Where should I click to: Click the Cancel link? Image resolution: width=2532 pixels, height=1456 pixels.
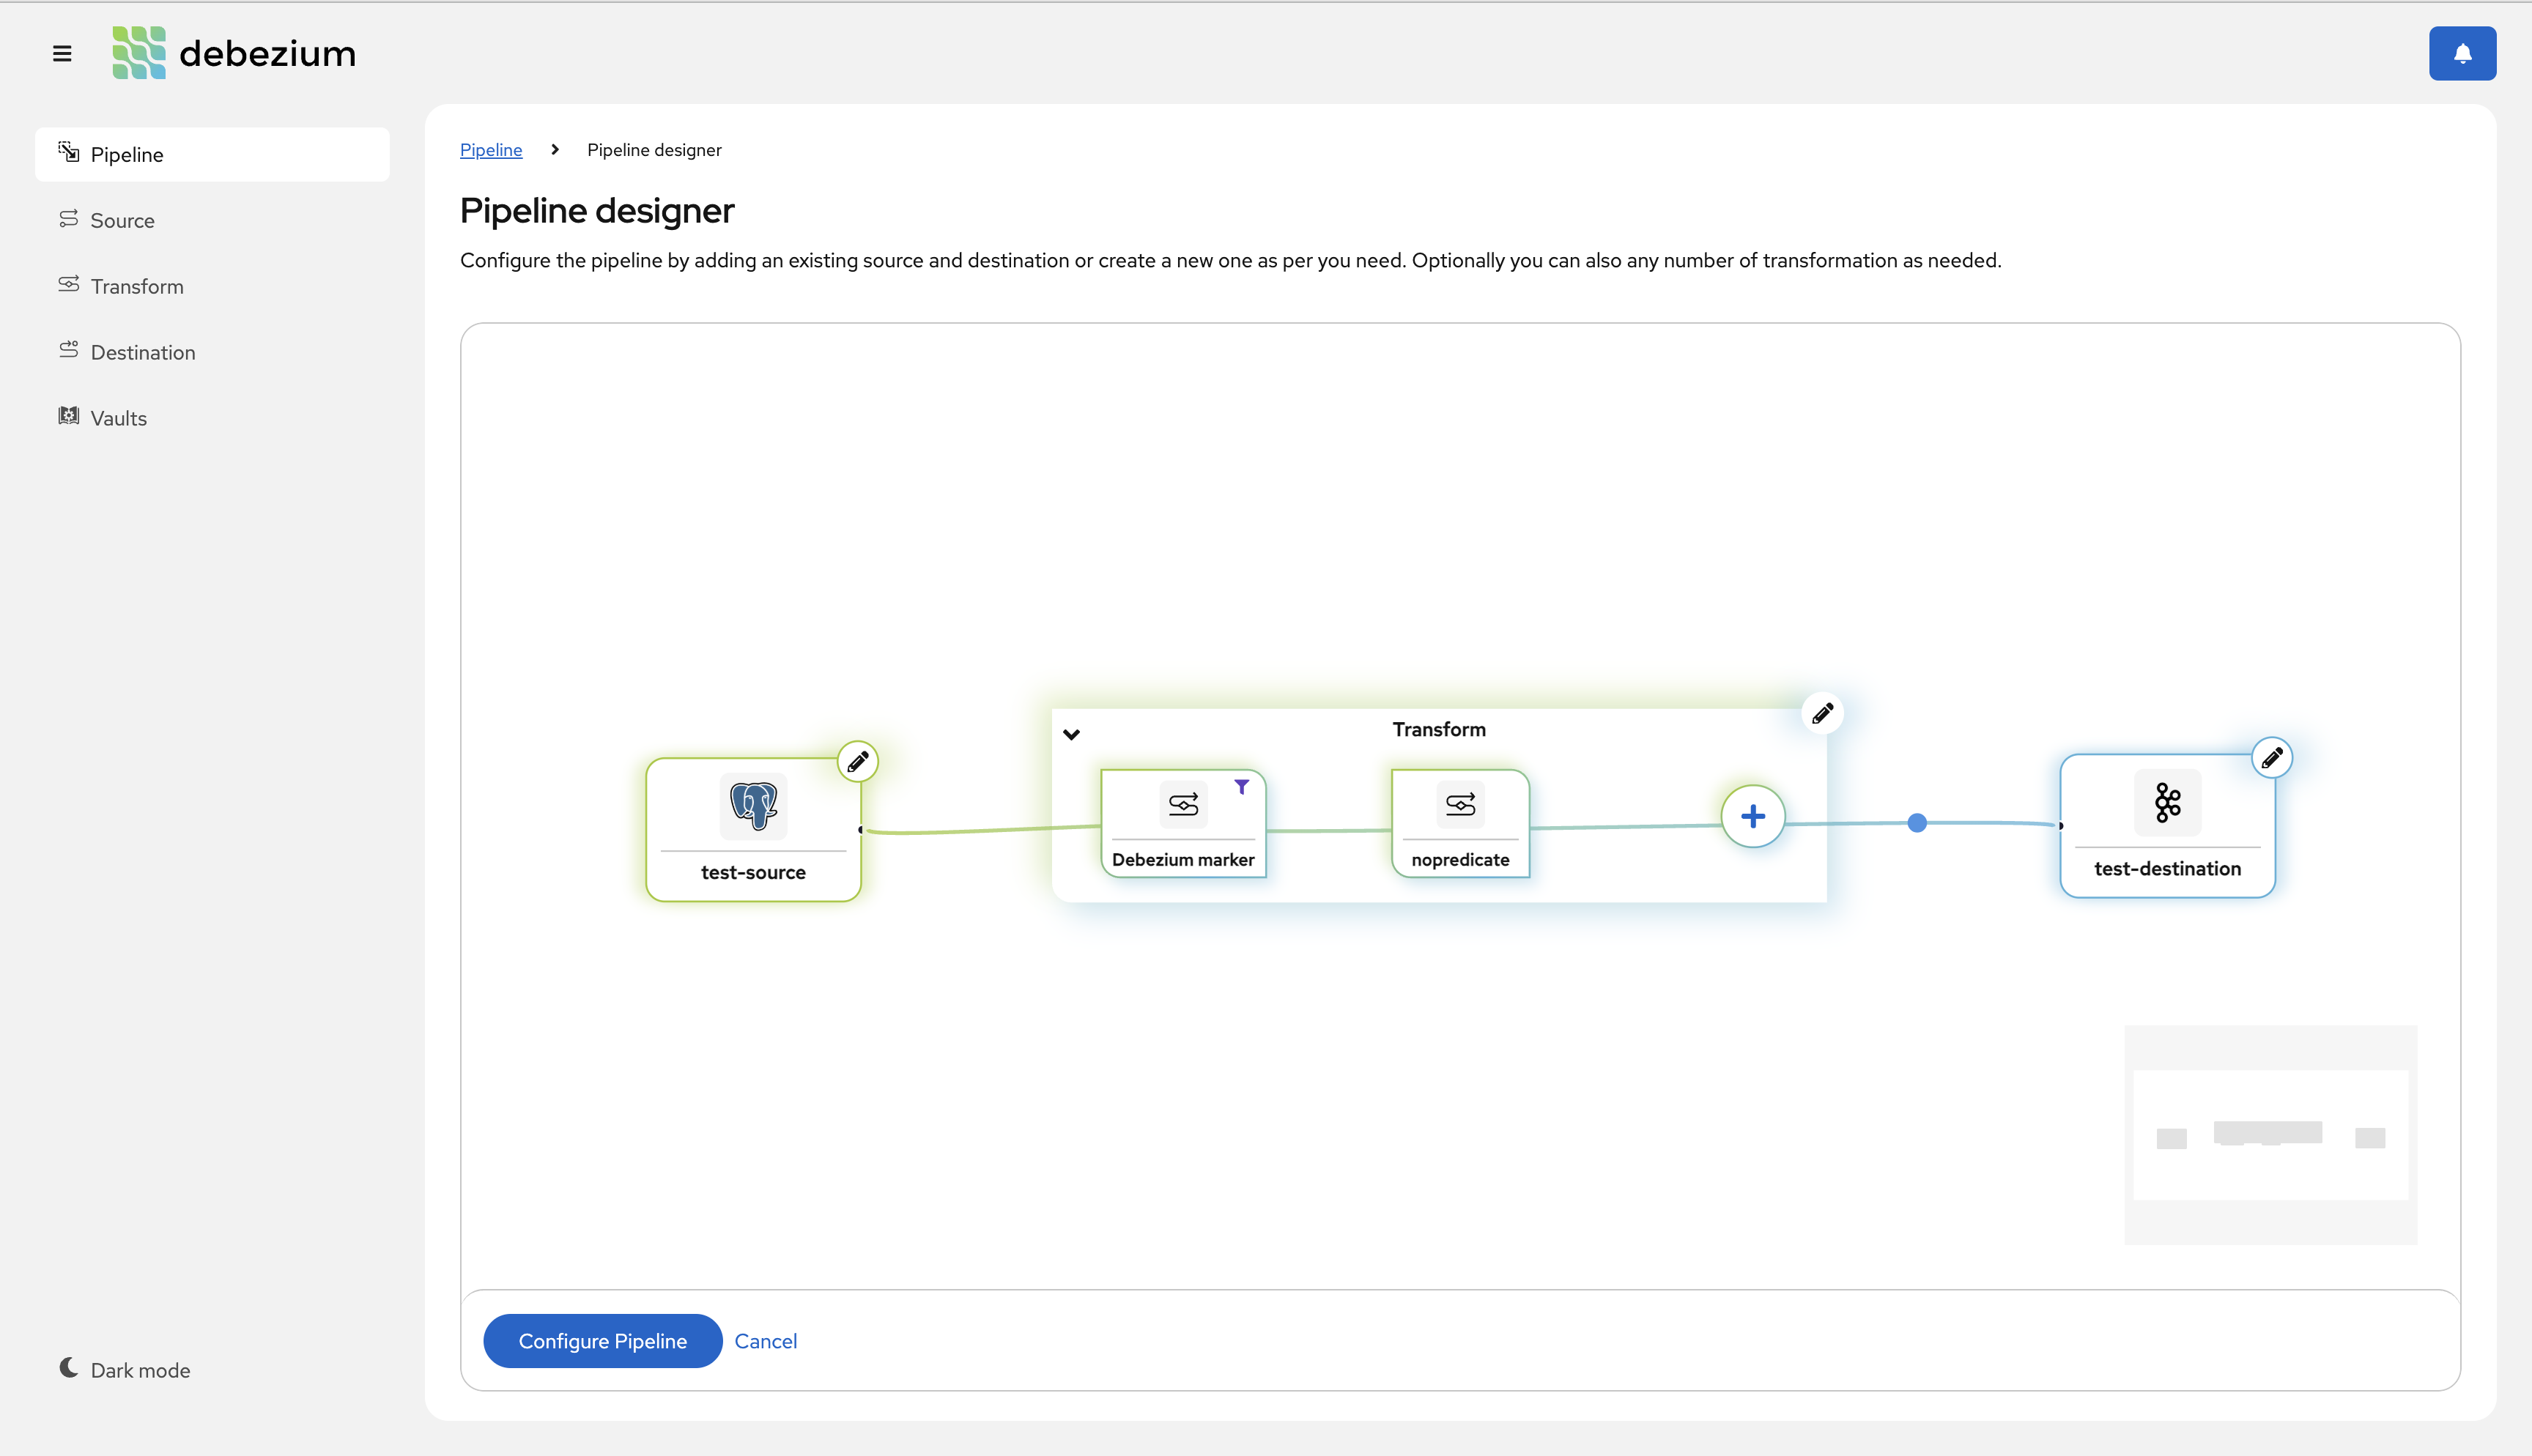[765, 1341]
